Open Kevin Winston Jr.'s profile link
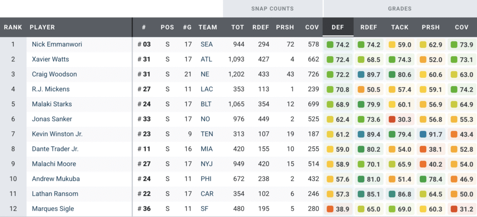 click(x=57, y=134)
